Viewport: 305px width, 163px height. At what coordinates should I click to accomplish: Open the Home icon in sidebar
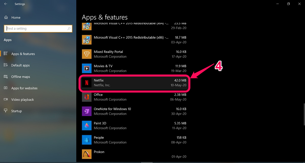6,17
